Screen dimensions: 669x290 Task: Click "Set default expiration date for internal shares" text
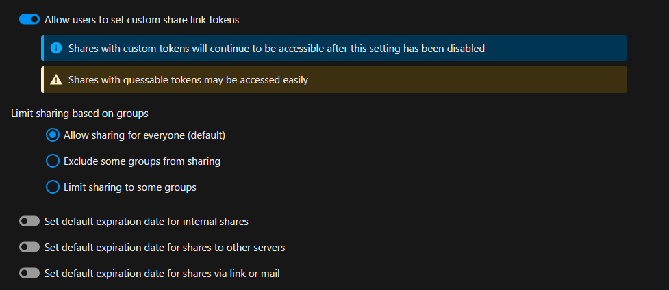pos(146,222)
